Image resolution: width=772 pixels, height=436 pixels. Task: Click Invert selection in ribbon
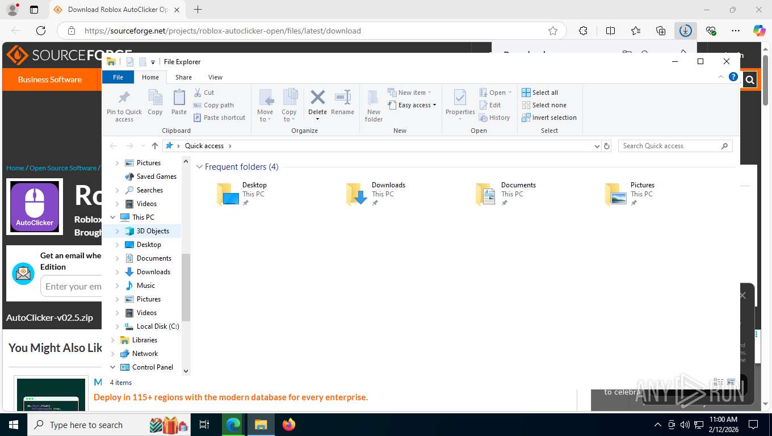549,118
